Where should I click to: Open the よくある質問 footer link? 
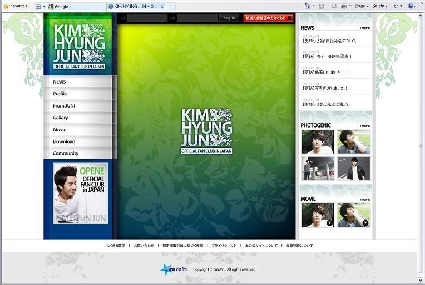(116, 246)
